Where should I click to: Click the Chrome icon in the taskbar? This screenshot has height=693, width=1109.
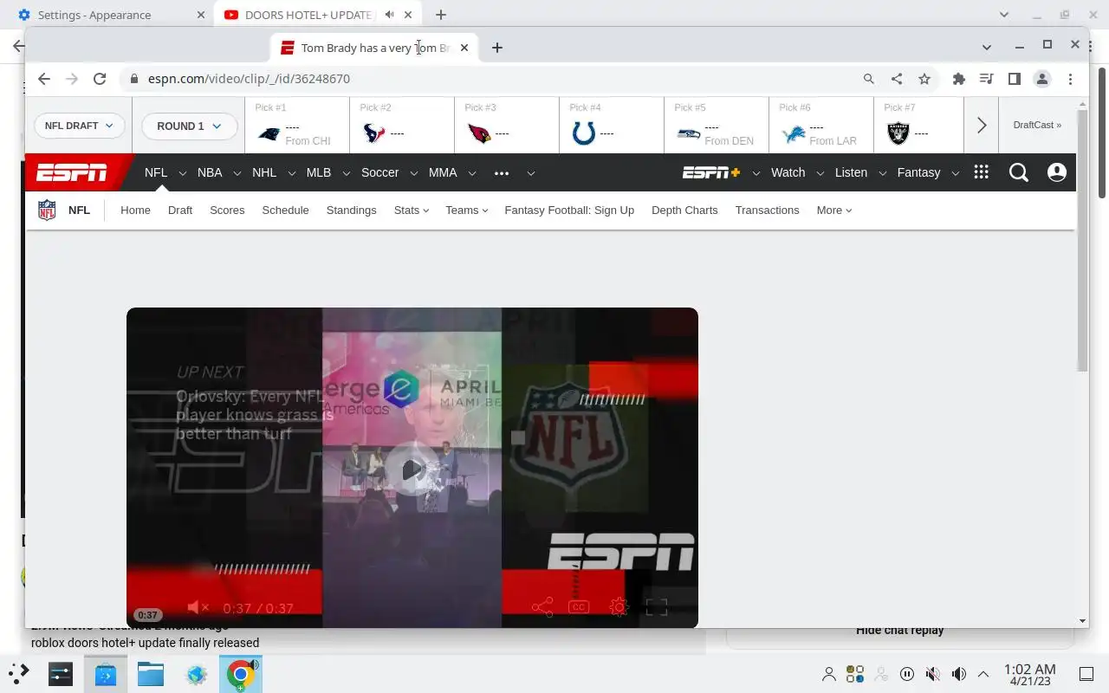tap(240, 674)
